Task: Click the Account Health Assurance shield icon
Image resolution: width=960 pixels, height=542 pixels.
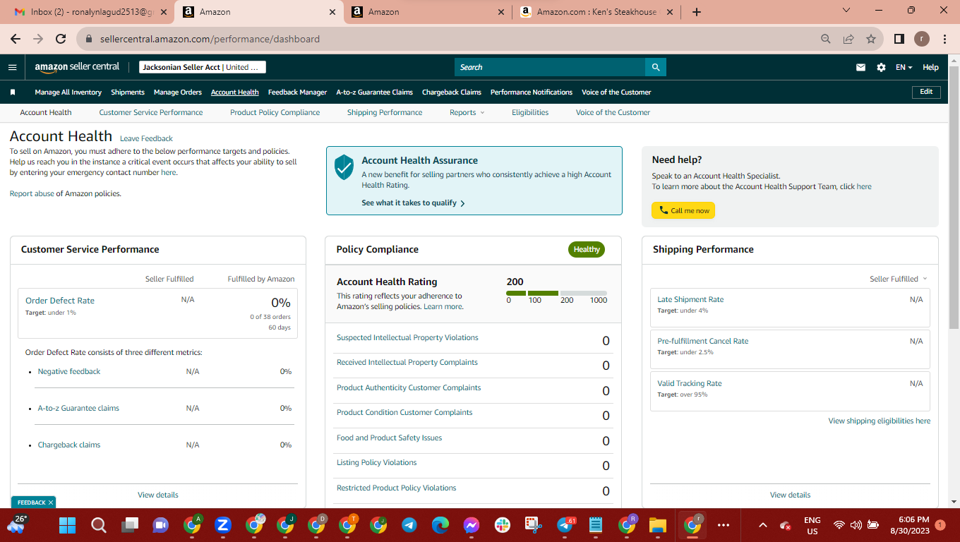Action: point(344,167)
